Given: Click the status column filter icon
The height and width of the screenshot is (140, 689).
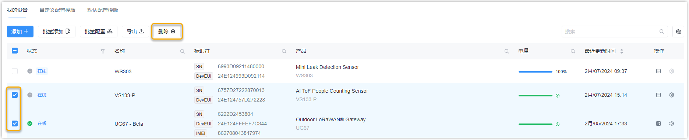Looking at the screenshot, I should [103, 51].
